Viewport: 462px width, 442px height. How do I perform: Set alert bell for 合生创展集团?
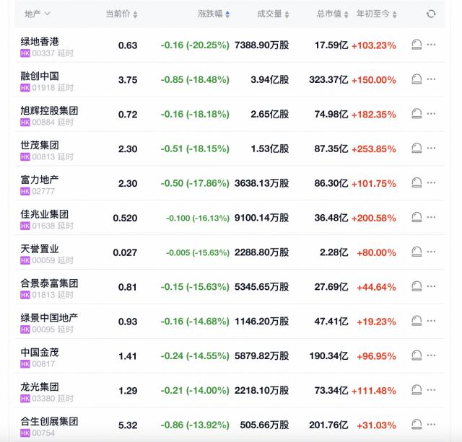coord(417,425)
